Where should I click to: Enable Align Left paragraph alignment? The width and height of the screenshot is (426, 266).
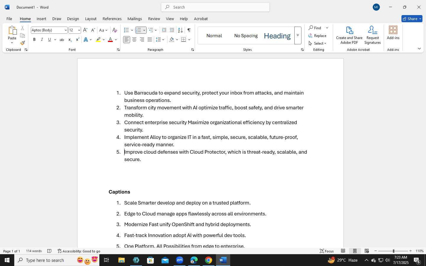click(x=127, y=40)
